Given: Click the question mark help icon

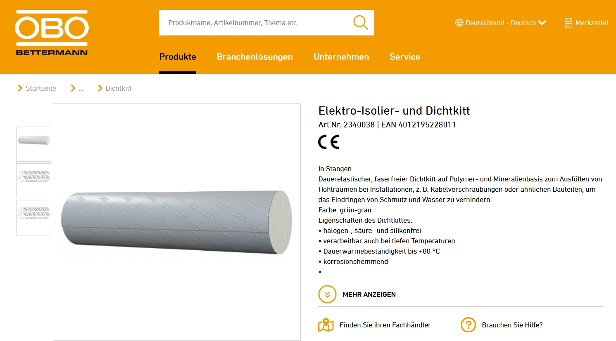Looking at the screenshot, I should click(x=468, y=325).
